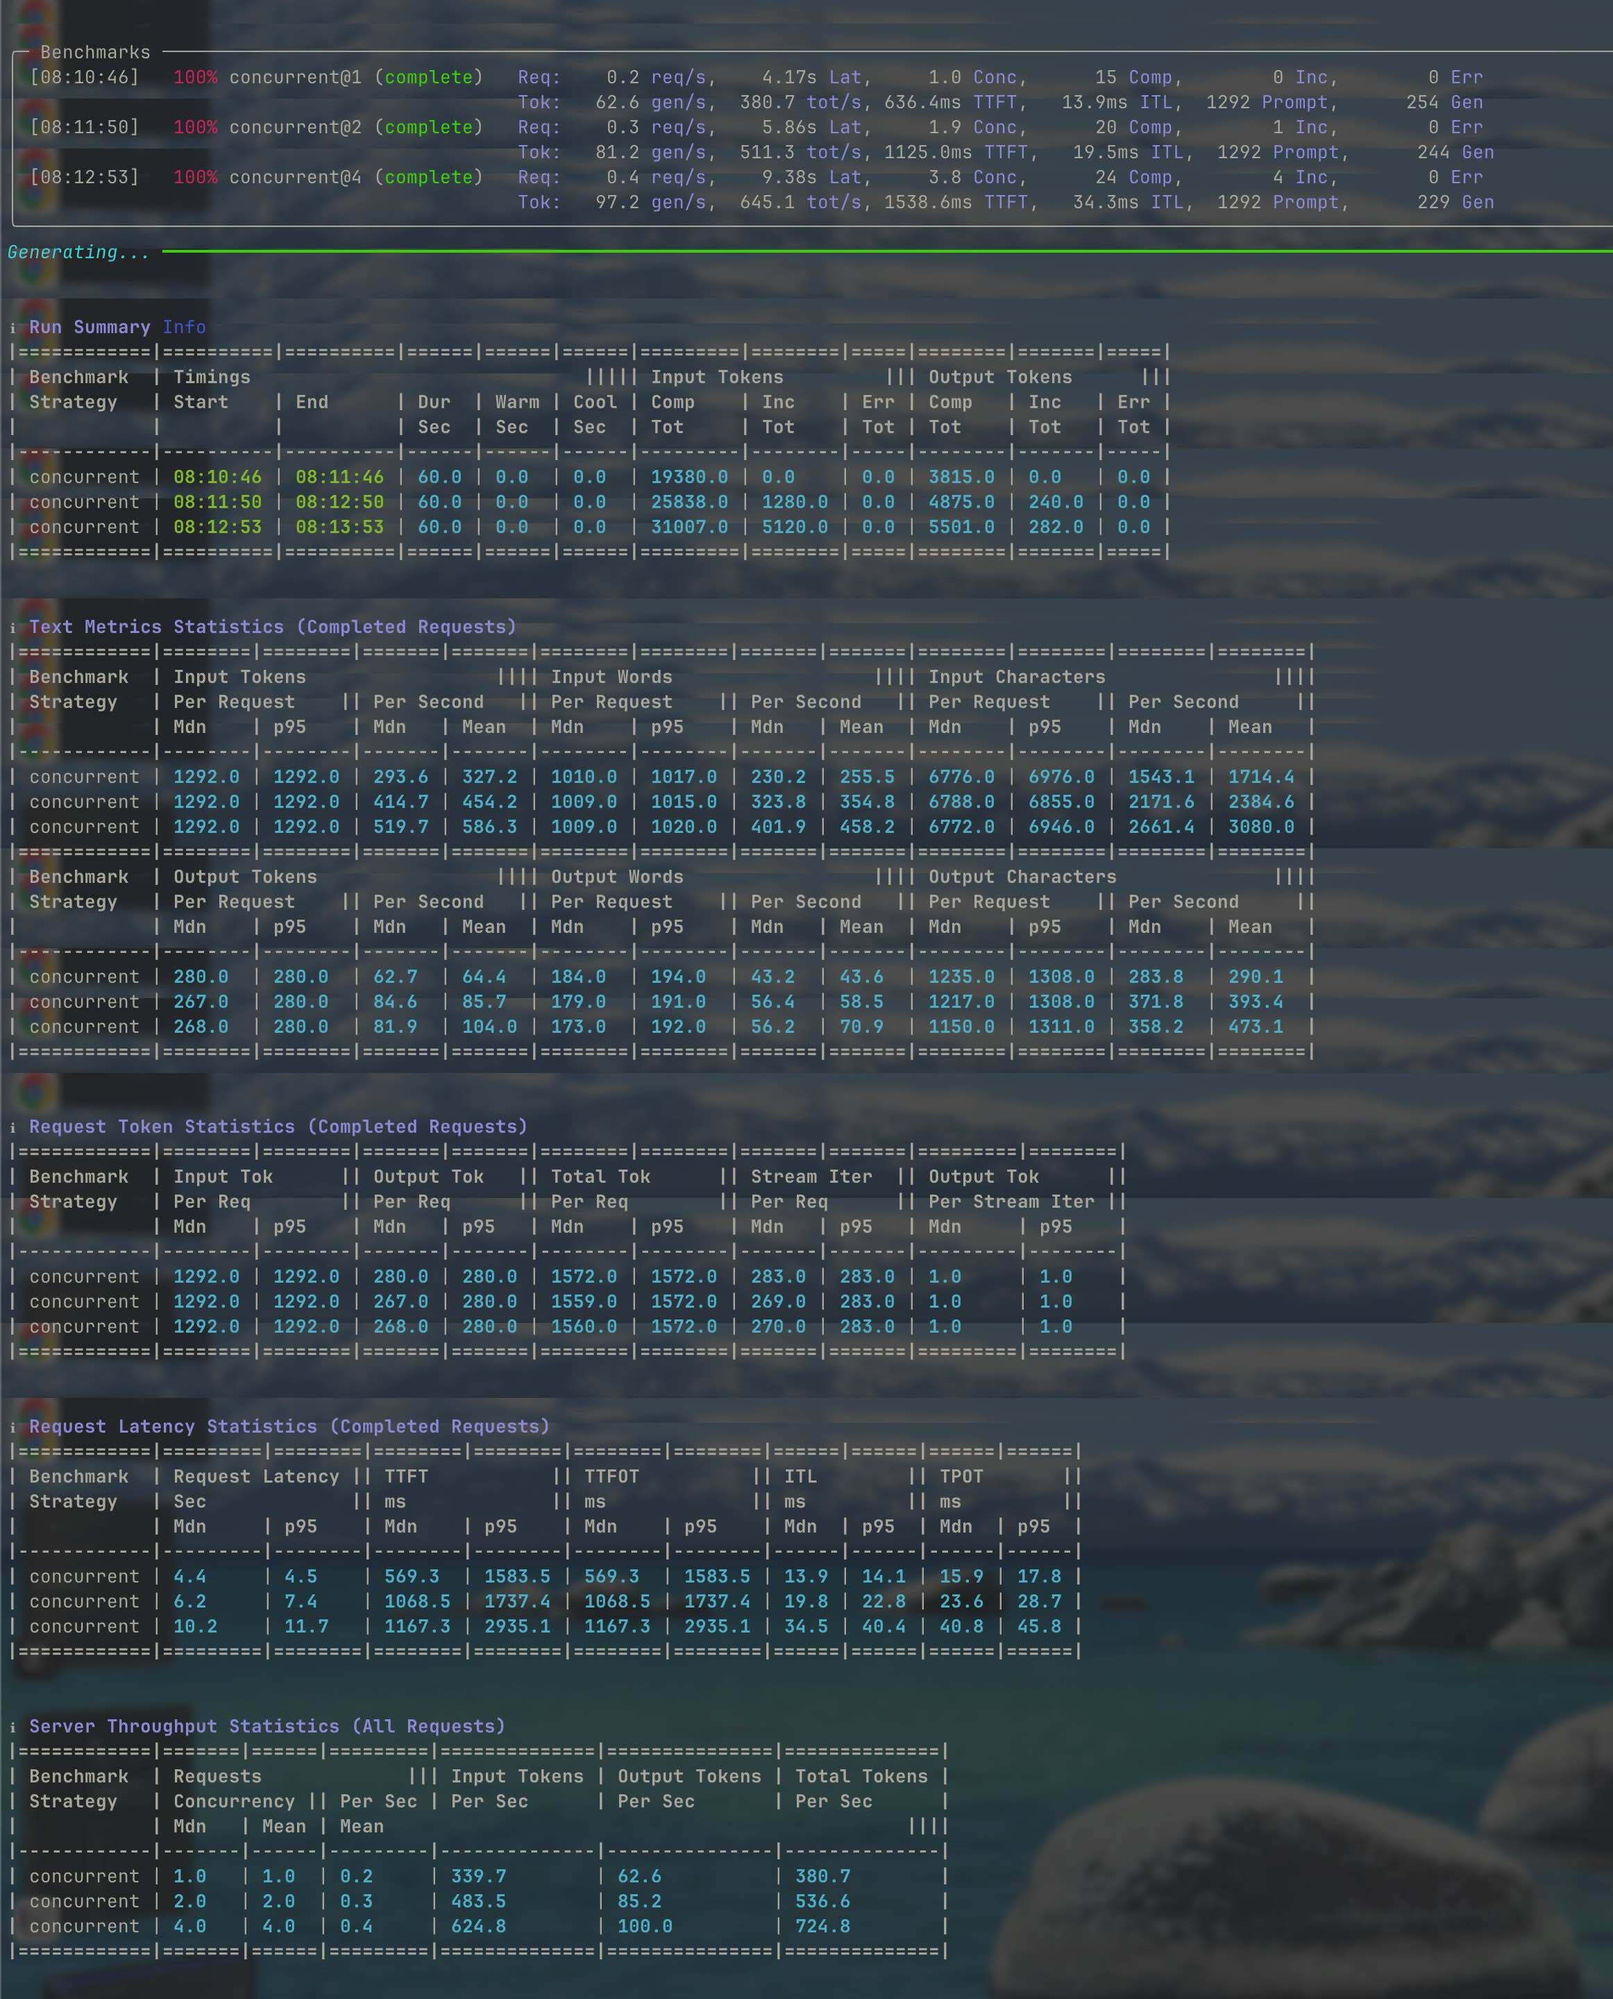Select input tokens per sec 624.8
This screenshot has width=1613, height=1999.
pos(478,1927)
